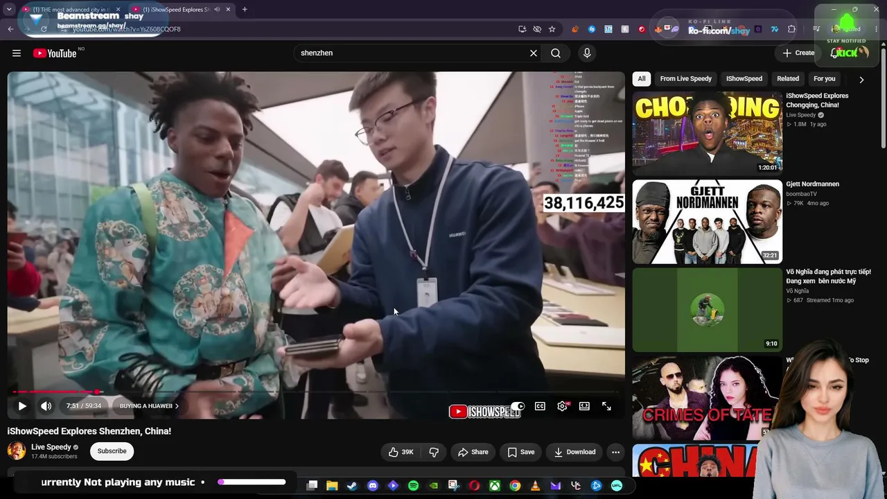This screenshot has width=887, height=499.
Task: Open the NVIDIA app from the taskbar
Action: [434, 486]
